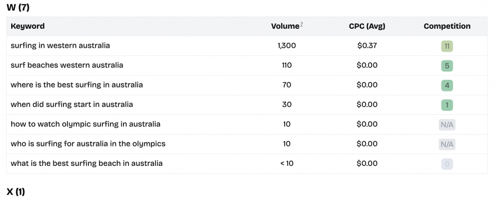This screenshot has width=500, height=197.
Task: Click the X (1) section heading
Action: [16, 192]
